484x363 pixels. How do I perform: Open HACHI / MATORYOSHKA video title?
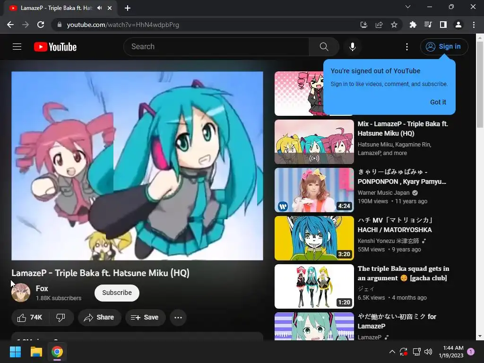tap(395, 225)
